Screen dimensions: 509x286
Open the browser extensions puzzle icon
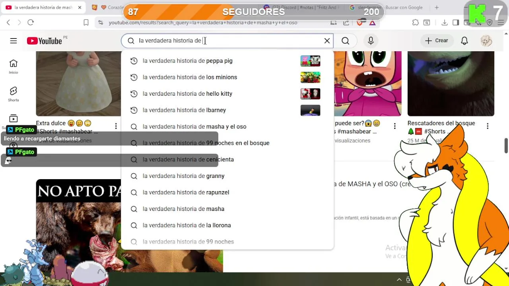point(416,23)
